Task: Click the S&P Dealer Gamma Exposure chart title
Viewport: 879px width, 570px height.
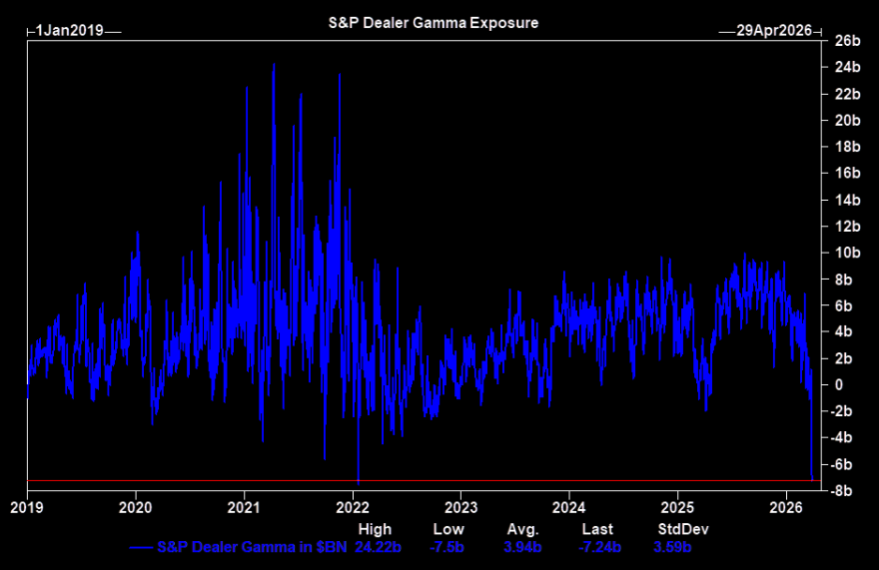Action: [x=434, y=22]
